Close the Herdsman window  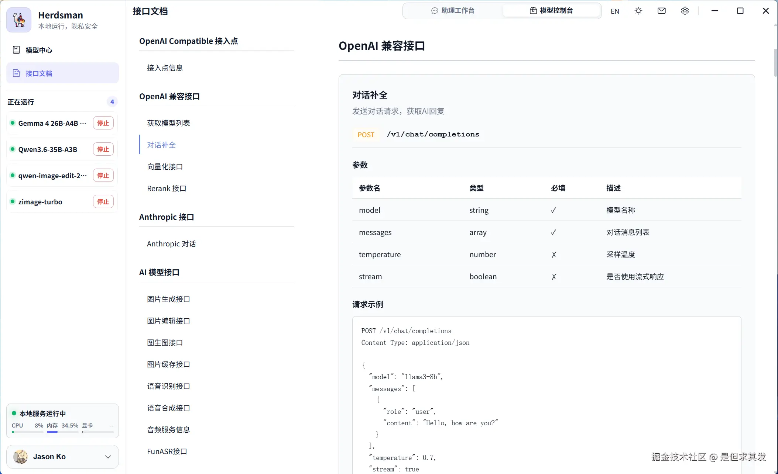tap(766, 11)
